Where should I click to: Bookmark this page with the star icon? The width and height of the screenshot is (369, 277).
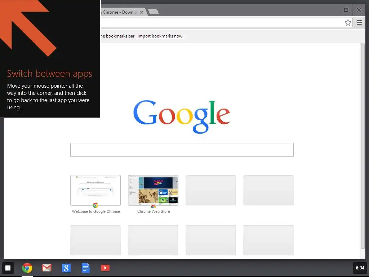348,23
